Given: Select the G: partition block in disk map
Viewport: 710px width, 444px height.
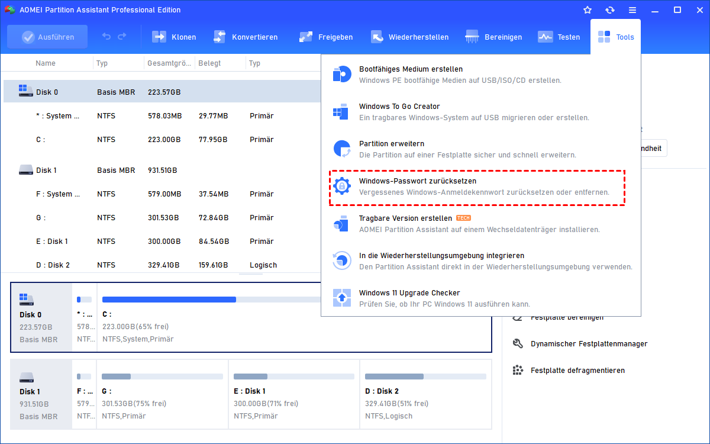Looking at the screenshot, I should (x=162, y=394).
